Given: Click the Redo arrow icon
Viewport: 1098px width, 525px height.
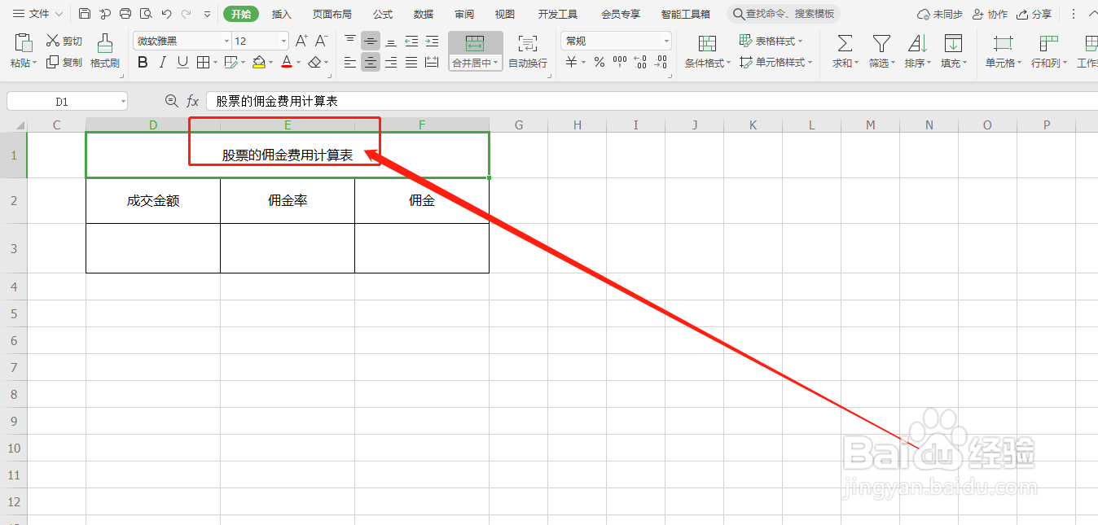Looking at the screenshot, I should (187, 14).
